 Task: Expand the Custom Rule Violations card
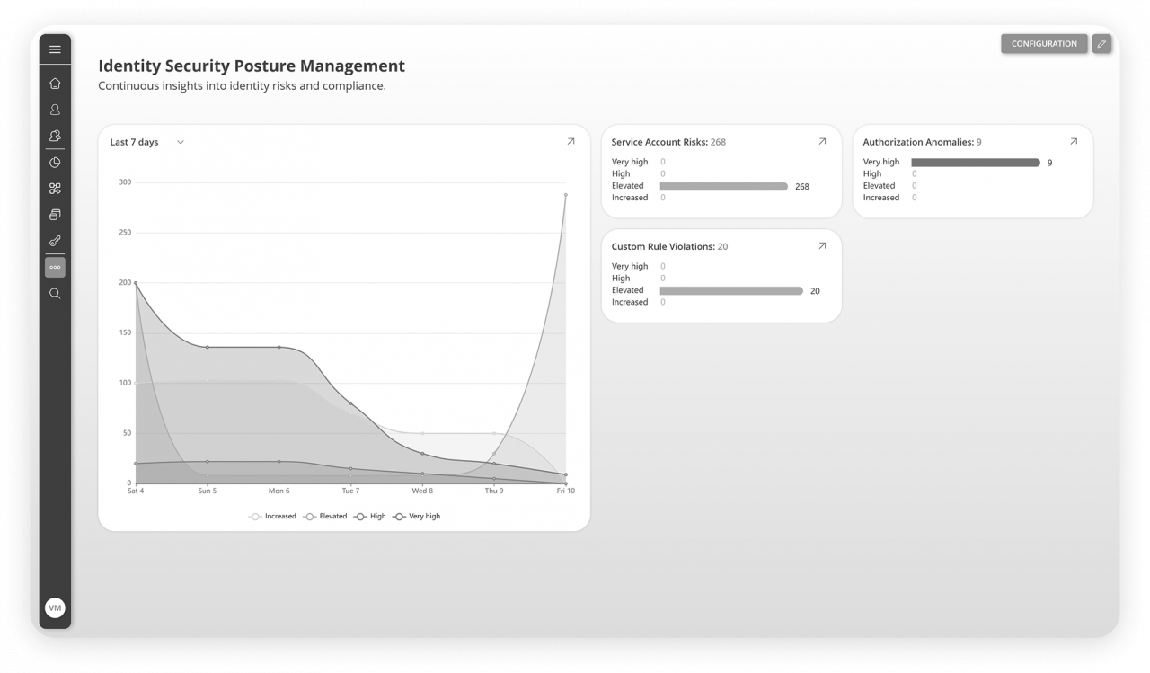(x=821, y=245)
